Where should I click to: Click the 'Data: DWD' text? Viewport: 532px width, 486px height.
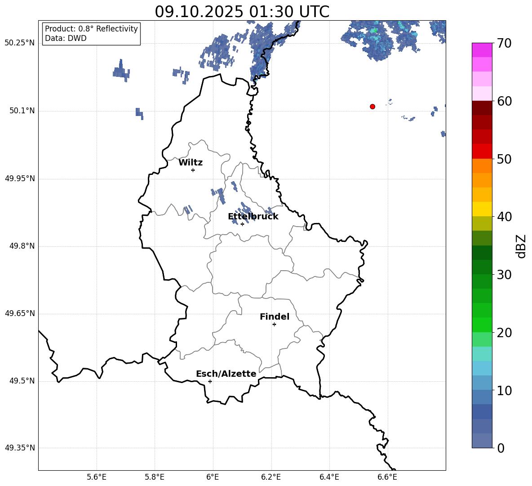(x=66, y=38)
